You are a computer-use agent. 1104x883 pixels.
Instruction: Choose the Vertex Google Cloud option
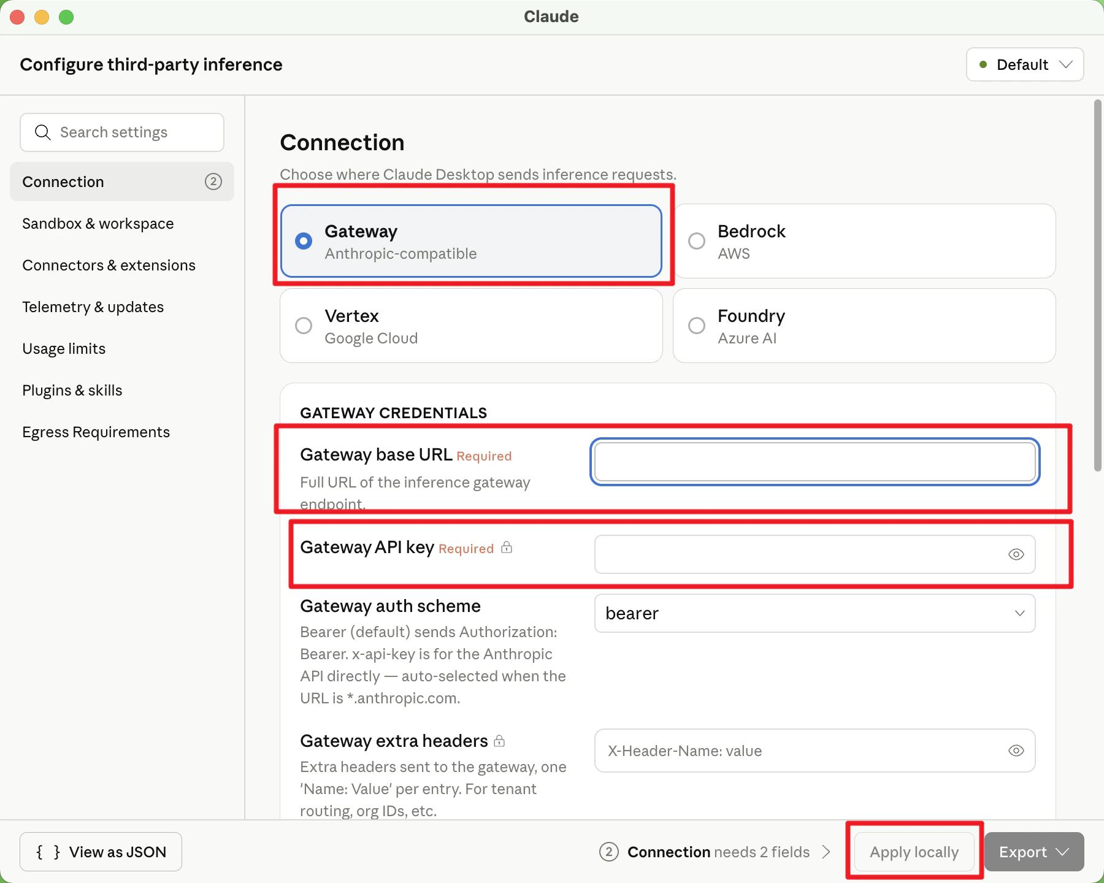471,326
